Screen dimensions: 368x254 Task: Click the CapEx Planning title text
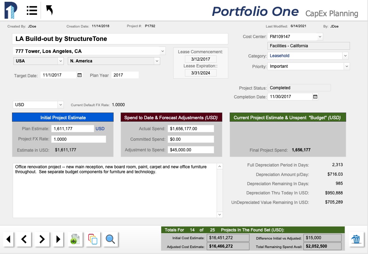pos(332,14)
